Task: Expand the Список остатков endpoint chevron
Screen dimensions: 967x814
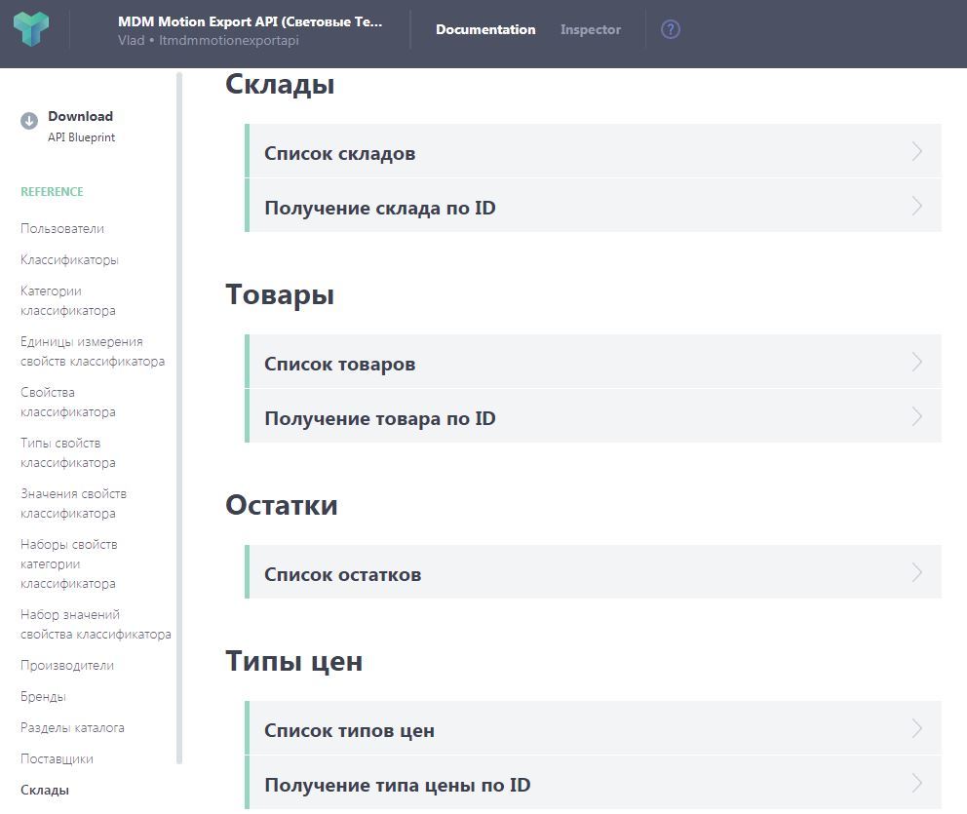Action: click(x=917, y=573)
